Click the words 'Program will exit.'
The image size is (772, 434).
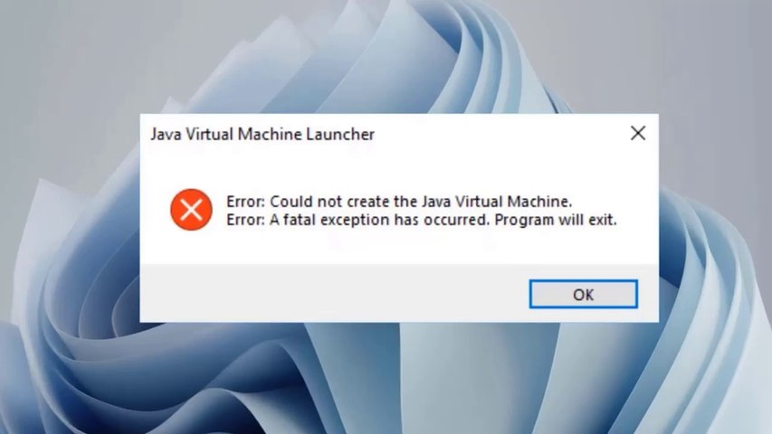556,220
